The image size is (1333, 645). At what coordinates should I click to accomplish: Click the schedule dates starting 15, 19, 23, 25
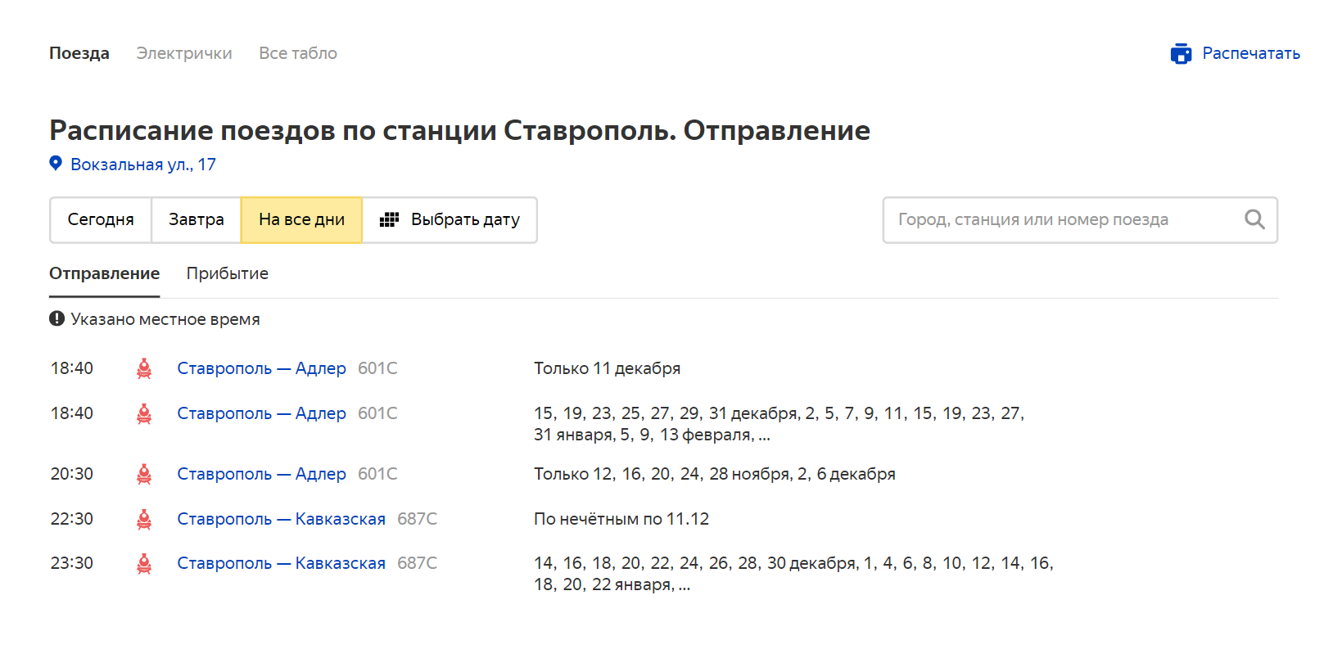click(779, 424)
